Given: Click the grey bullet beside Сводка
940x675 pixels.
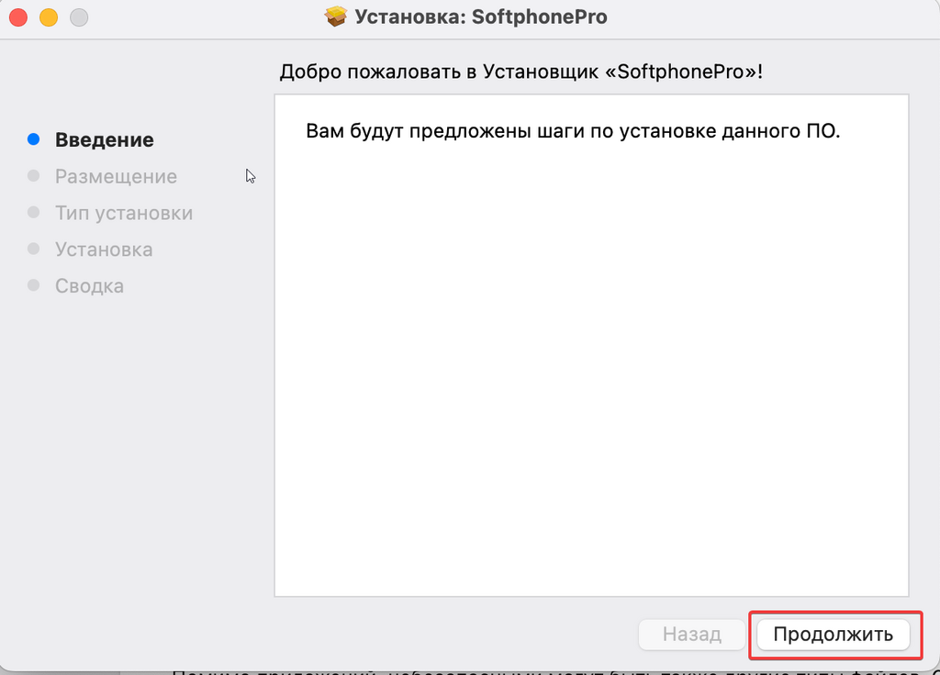Looking at the screenshot, I should coord(34,285).
